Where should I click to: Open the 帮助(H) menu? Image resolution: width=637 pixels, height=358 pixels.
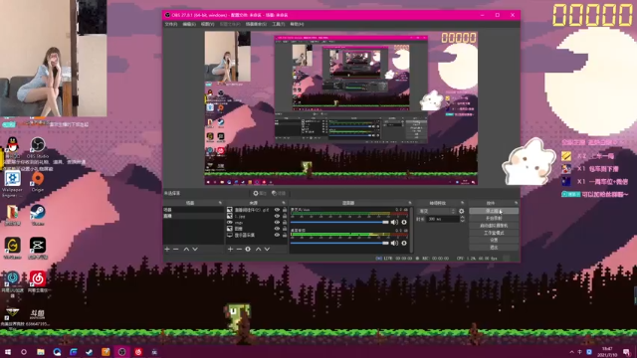[x=297, y=24]
